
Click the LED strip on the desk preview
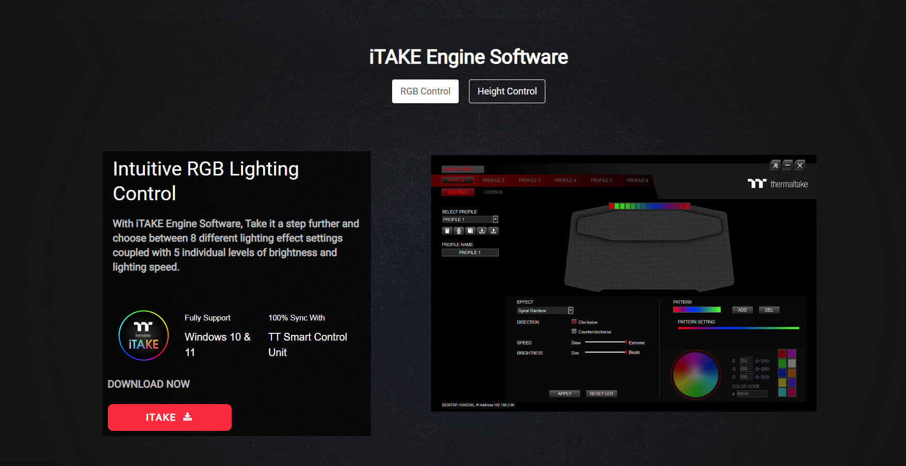coord(649,206)
